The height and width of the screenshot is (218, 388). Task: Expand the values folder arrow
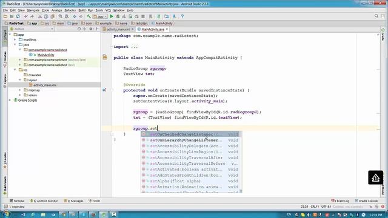[x=20, y=95]
